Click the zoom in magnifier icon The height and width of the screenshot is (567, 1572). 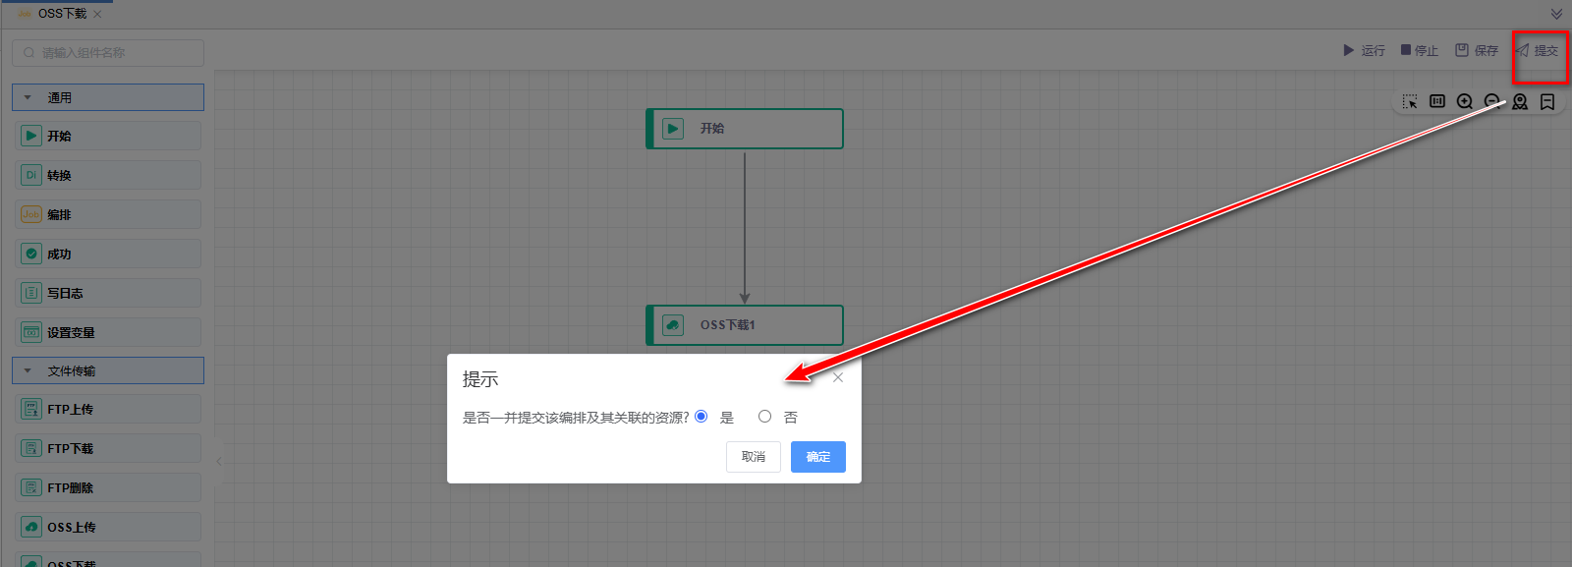(x=1465, y=101)
